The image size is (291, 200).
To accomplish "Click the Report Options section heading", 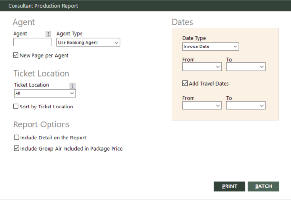I will 42,124.
